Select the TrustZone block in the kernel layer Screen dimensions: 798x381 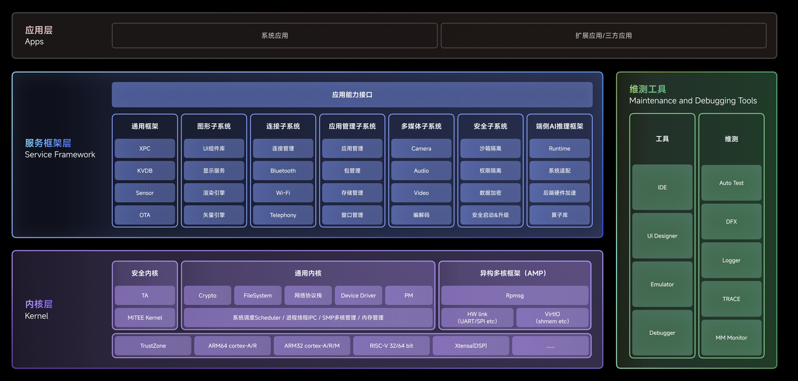pos(152,345)
